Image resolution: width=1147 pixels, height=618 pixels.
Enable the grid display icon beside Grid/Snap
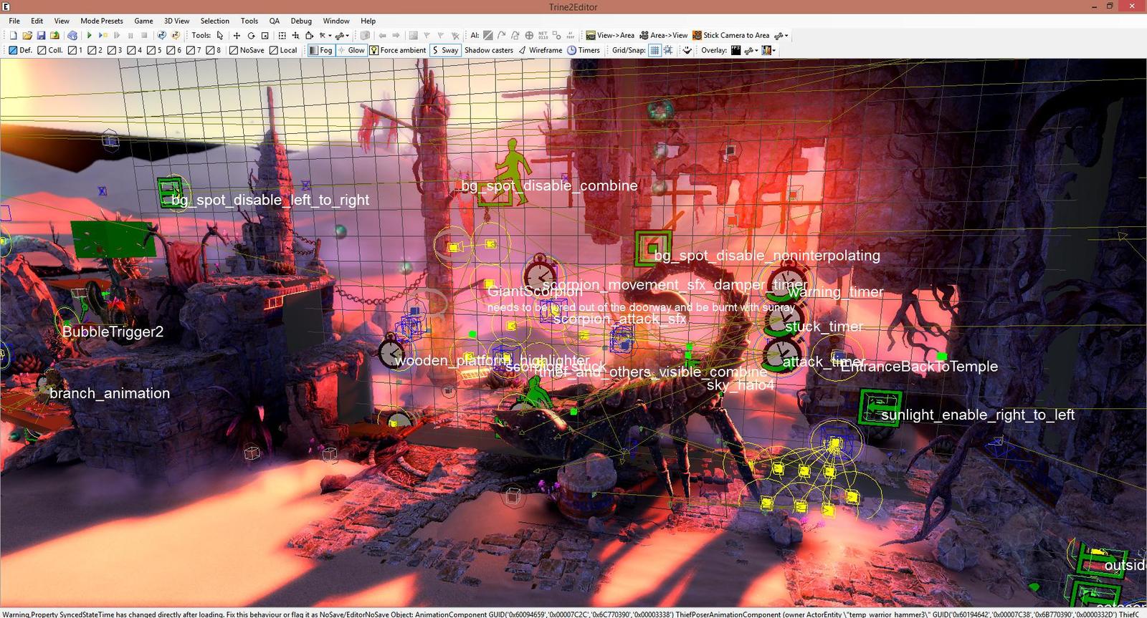655,50
